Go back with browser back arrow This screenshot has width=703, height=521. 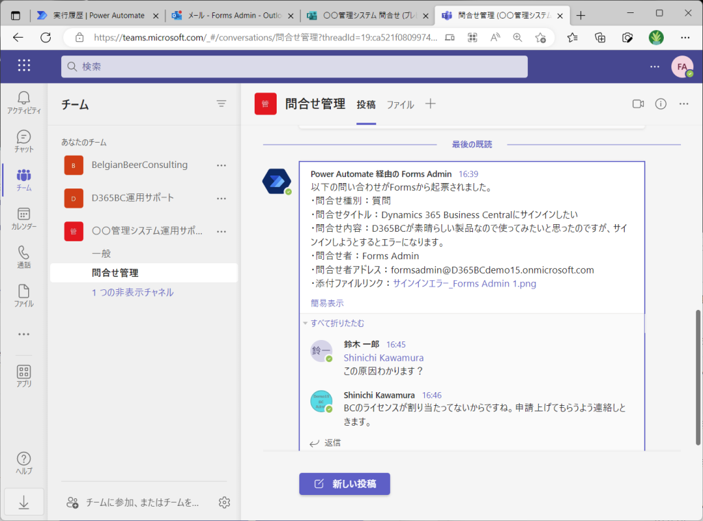pos(18,38)
